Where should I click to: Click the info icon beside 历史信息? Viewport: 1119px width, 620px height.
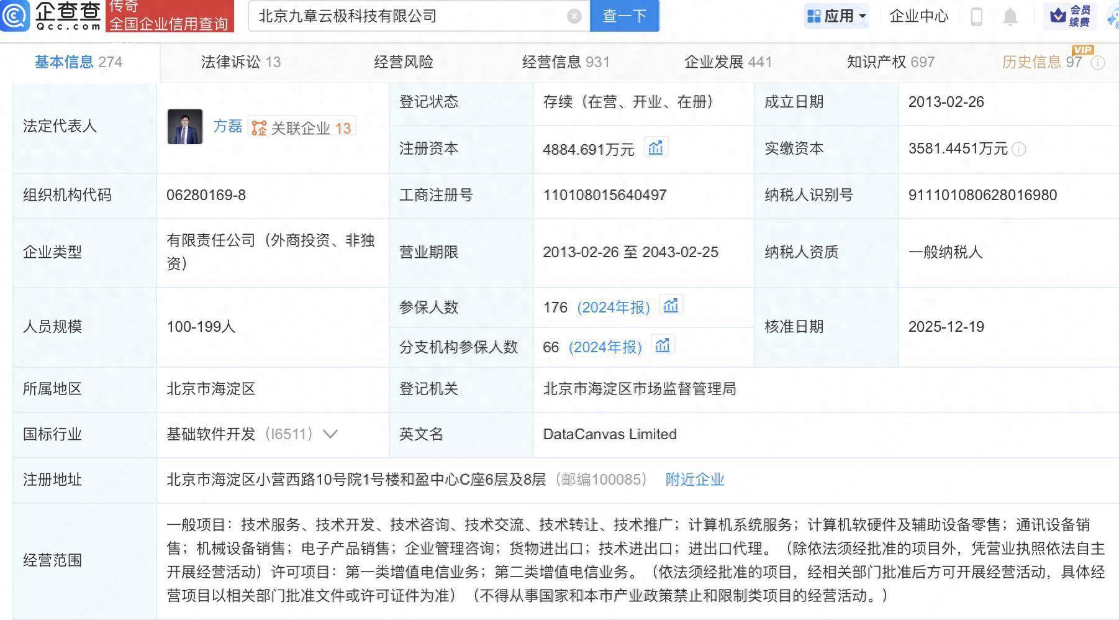point(1099,62)
